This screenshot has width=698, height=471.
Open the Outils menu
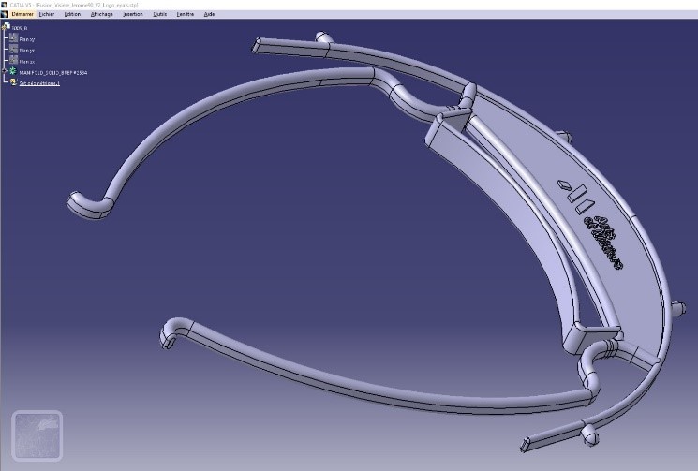point(160,15)
